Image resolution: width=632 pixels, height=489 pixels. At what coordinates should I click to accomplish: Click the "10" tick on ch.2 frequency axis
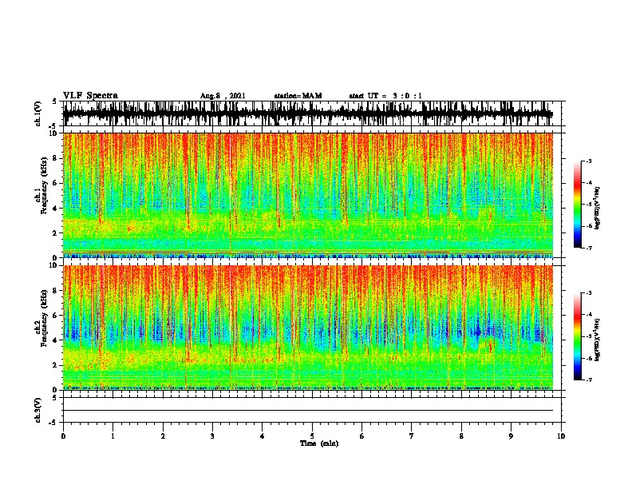click(x=54, y=265)
